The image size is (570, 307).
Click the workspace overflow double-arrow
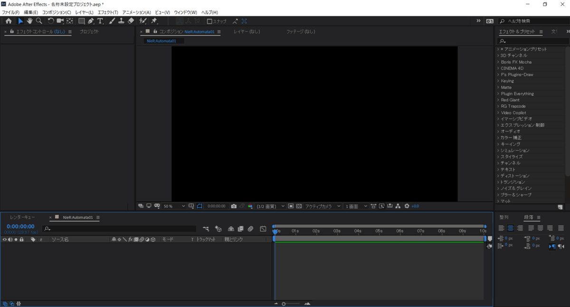[478, 21]
